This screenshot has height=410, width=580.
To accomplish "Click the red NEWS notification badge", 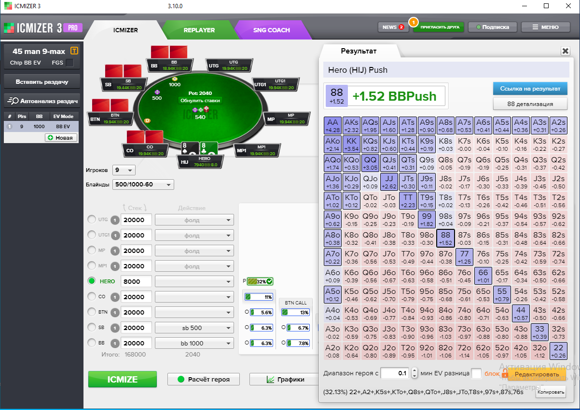I will click(x=401, y=27).
